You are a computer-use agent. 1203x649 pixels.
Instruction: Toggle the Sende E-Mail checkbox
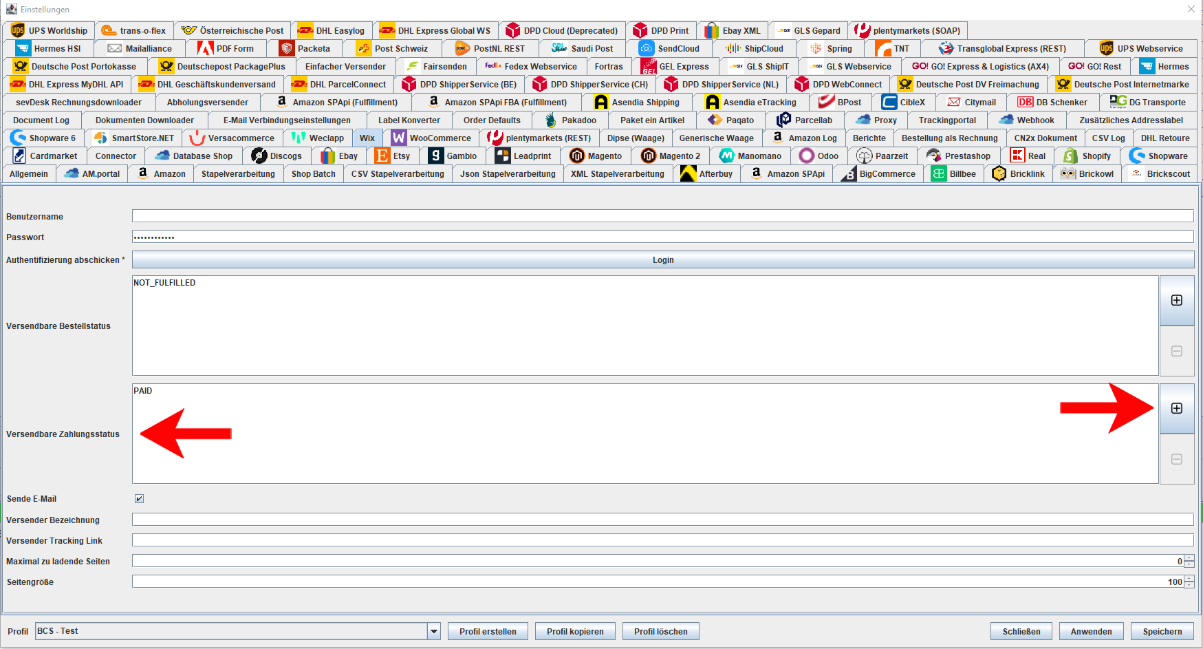[x=139, y=498]
